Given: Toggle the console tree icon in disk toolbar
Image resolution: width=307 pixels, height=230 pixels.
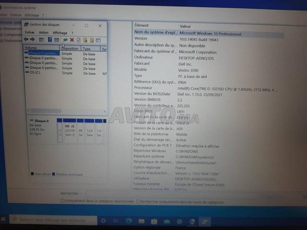Looking at the screenshot, I should [x=41, y=40].
